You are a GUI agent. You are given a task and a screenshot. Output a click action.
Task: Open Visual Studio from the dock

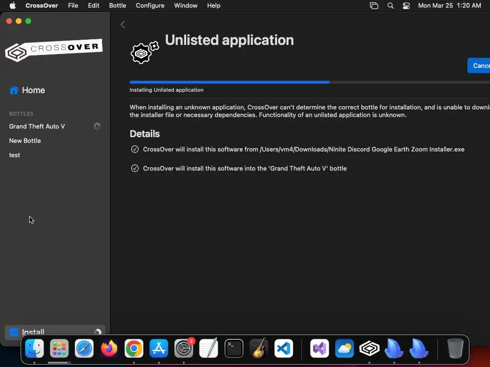pyautogui.click(x=319, y=348)
